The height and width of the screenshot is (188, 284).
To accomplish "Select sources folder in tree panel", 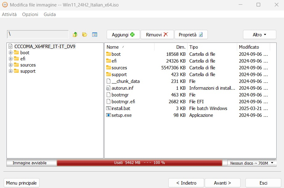I will pyautogui.click(x=28, y=65).
